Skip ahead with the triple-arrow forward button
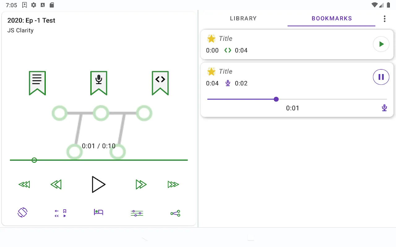This screenshot has width=396, height=247. 173,184
